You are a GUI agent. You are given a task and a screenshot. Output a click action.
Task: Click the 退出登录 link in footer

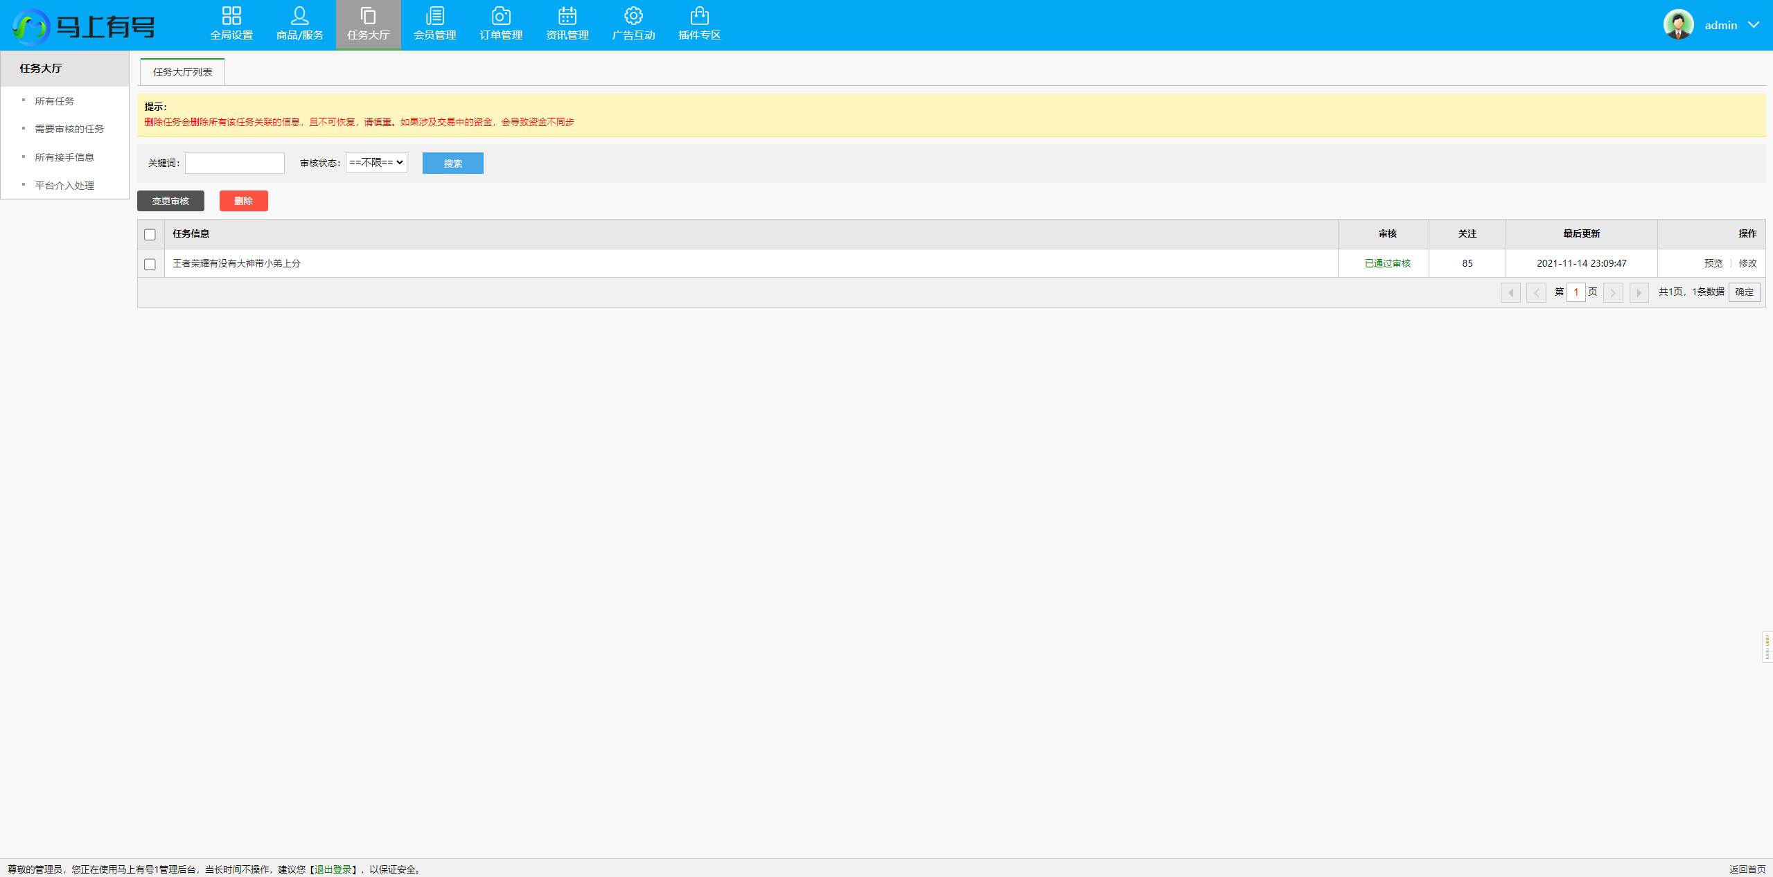(x=333, y=869)
